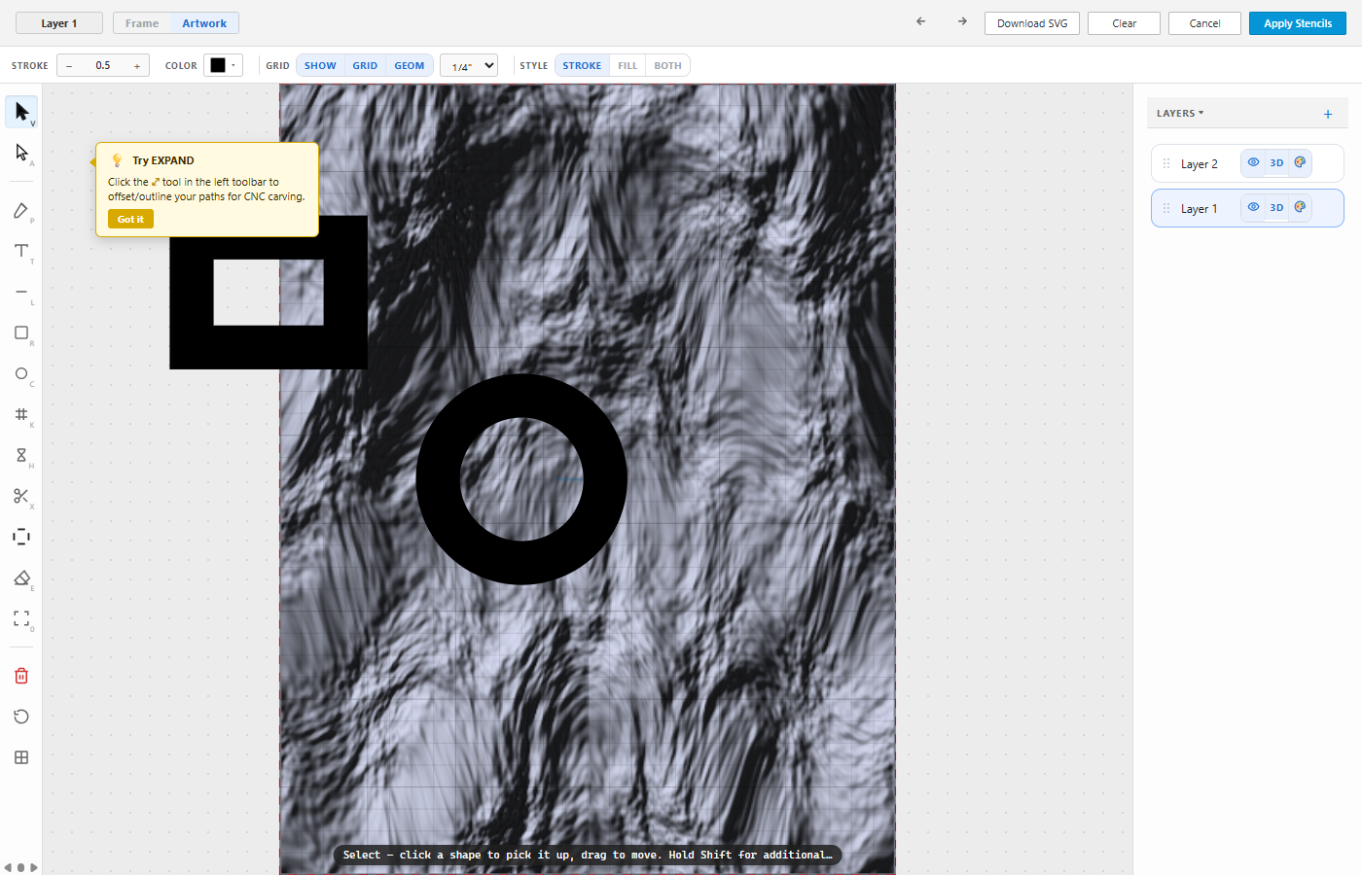Viewport: 1362px width, 875px height.
Task: Click the circular reset arrow icon
Action: (21, 717)
